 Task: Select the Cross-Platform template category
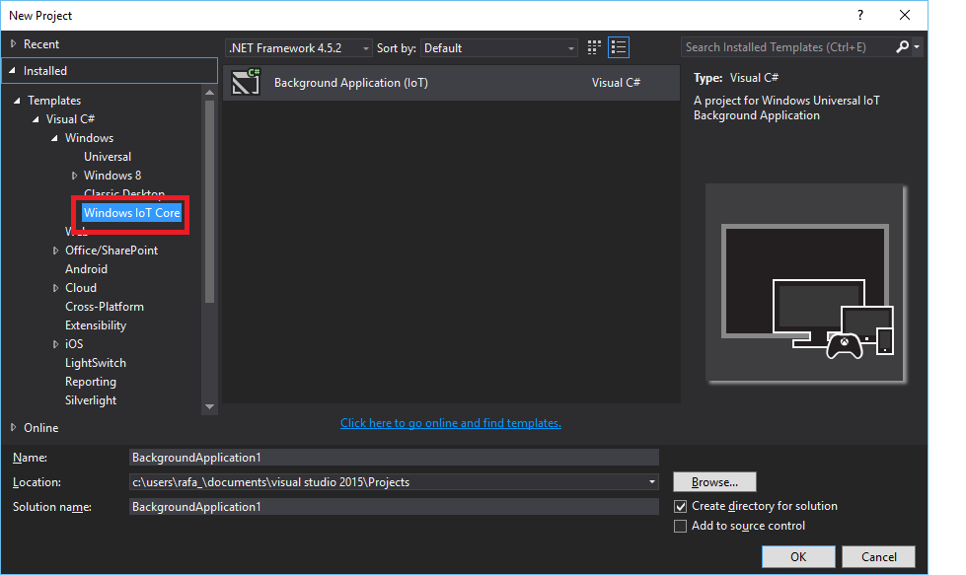pyautogui.click(x=105, y=307)
